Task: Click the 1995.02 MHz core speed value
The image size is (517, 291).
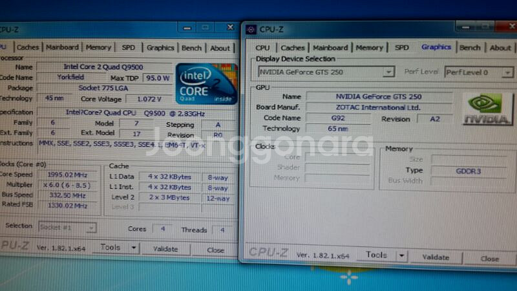Action: tap(68, 175)
